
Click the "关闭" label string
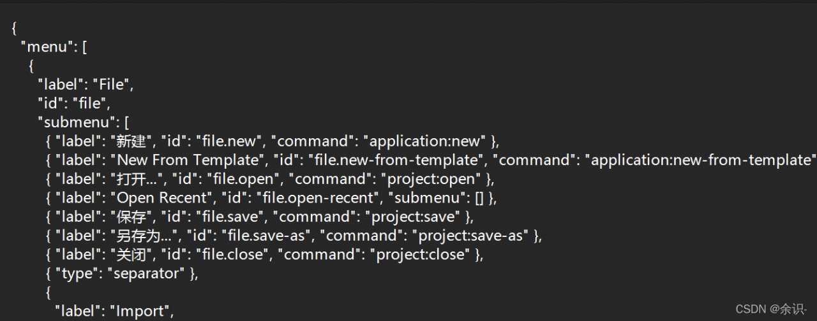point(131,255)
